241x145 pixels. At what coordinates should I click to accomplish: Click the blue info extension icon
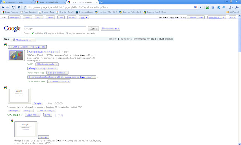pos(213,7)
